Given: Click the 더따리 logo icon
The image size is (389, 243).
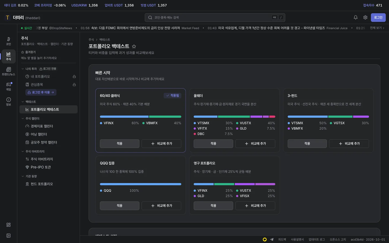Looking at the screenshot, I should pyautogui.click(x=8, y=18).
